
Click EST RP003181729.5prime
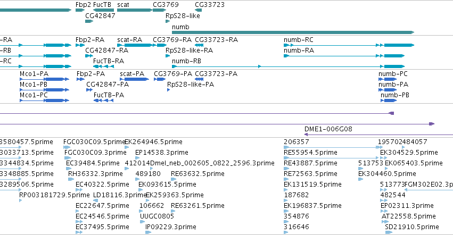pos(21,200)
